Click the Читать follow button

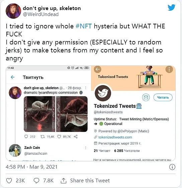coord(163,98)
